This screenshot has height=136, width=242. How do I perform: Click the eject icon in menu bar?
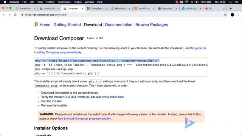click(x=192, y=2)
